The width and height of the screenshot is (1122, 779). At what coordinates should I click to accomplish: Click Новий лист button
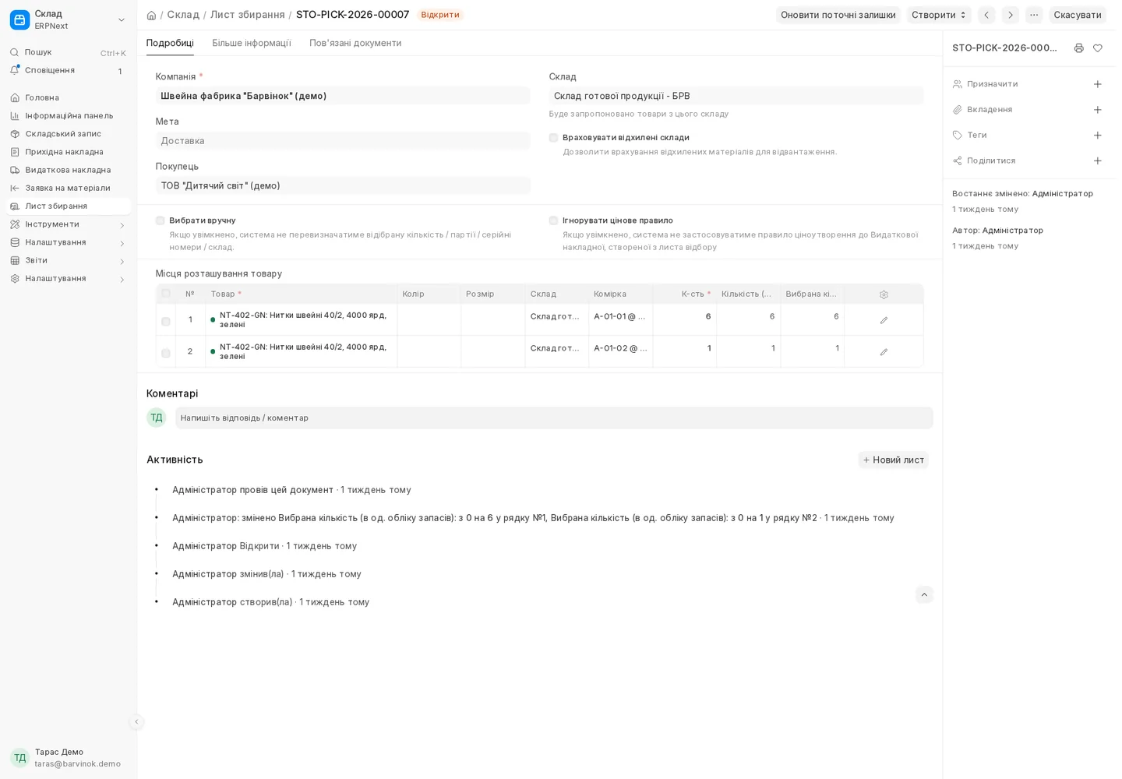(x=894, y=460)
